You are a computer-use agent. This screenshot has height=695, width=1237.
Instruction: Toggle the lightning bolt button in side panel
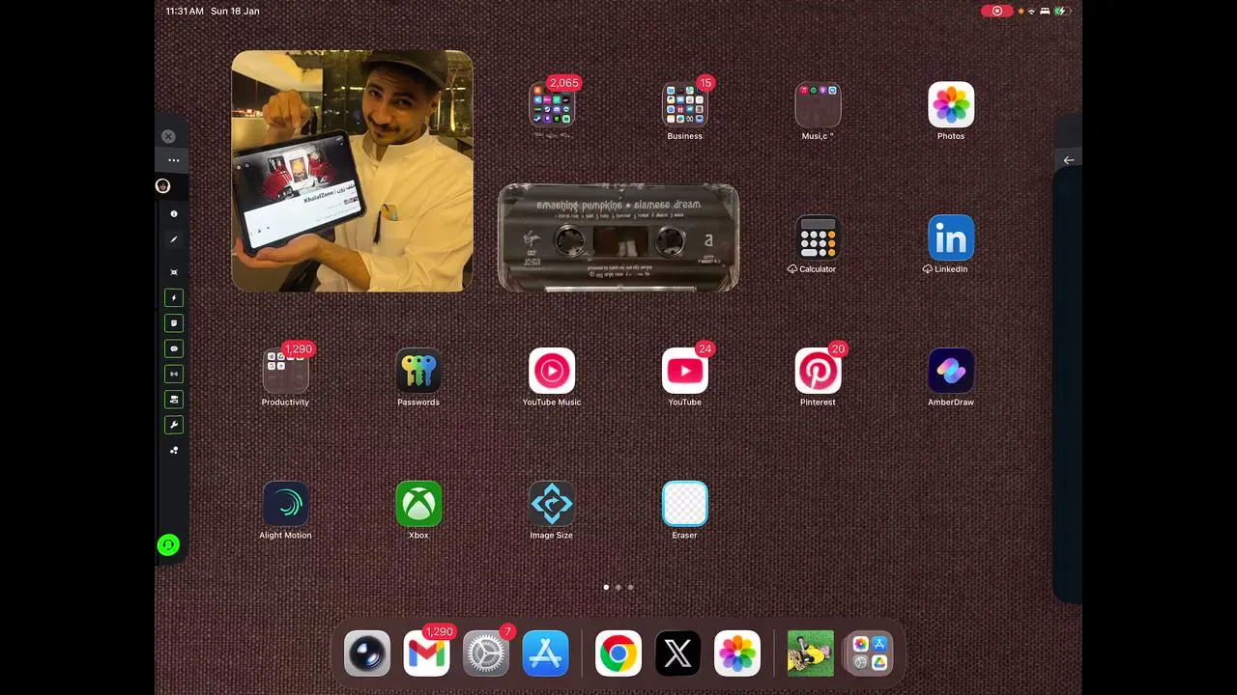click(174, 298)
